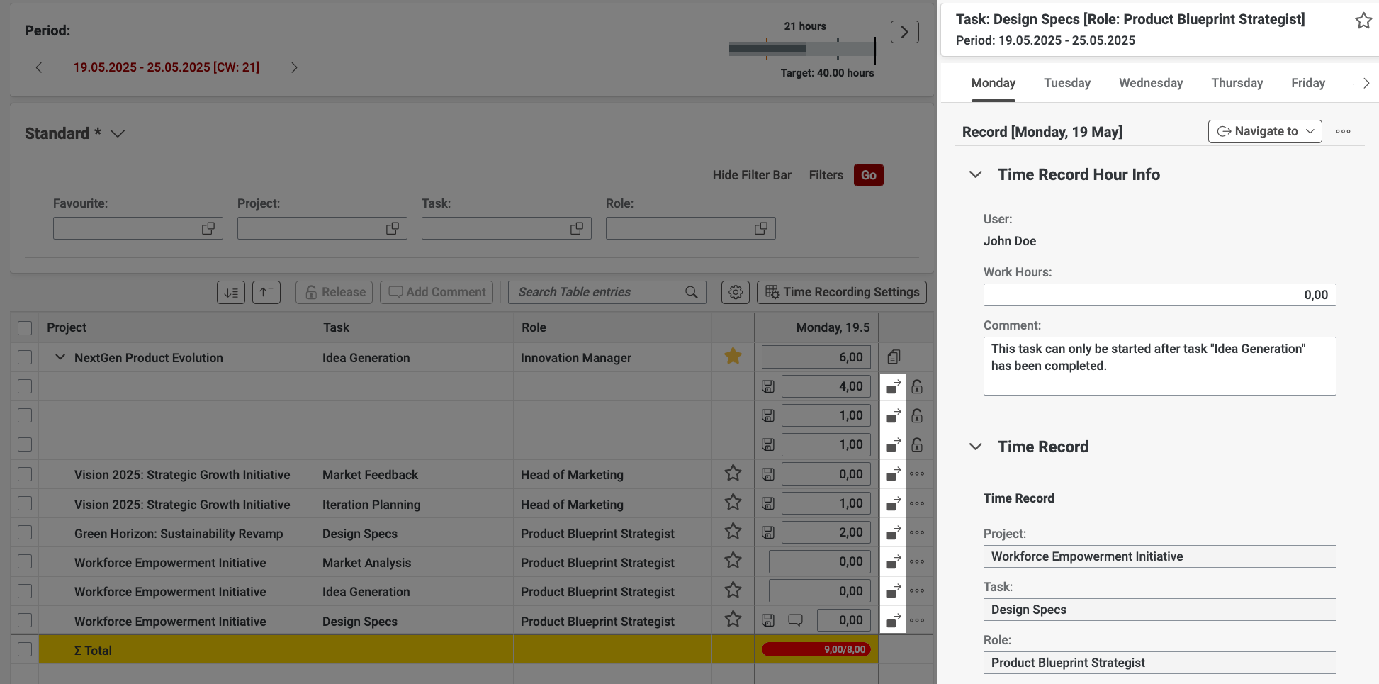The width and height of the screenshot is (1379, 684).
Task: Select the Market Feedback row checkbox
Action: 25,474
